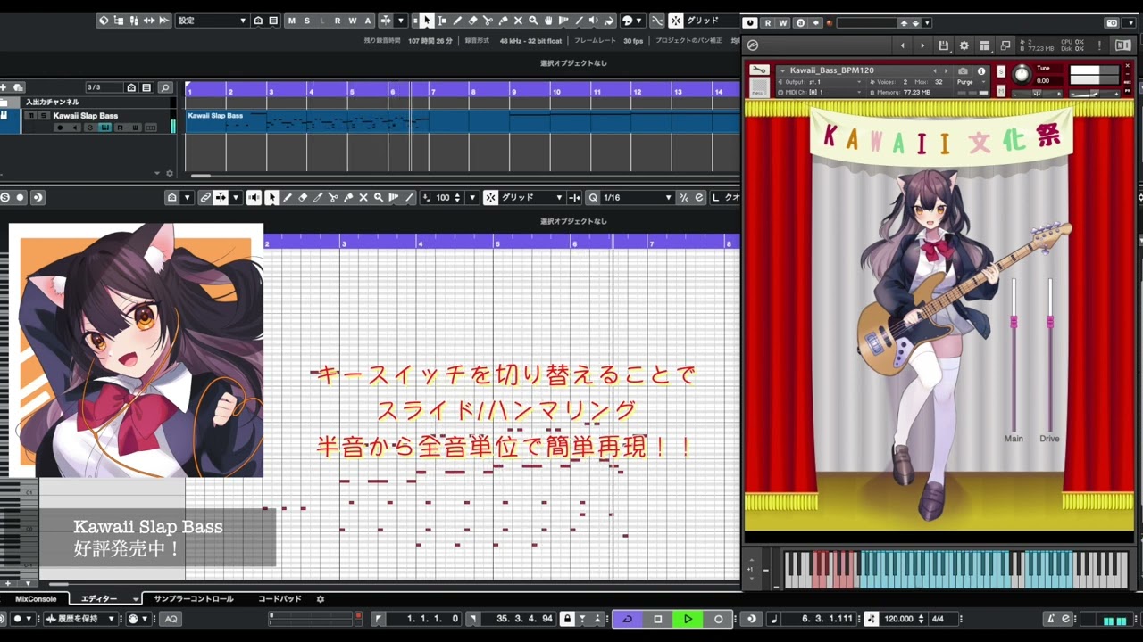1143x642 pixels.
Task: Adjust the Drive slider on Kawaii instrument
Action: 1050,322
